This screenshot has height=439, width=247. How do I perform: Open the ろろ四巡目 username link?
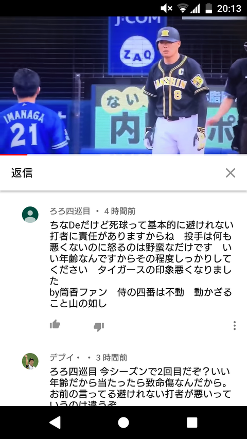[x=70, y=211]
